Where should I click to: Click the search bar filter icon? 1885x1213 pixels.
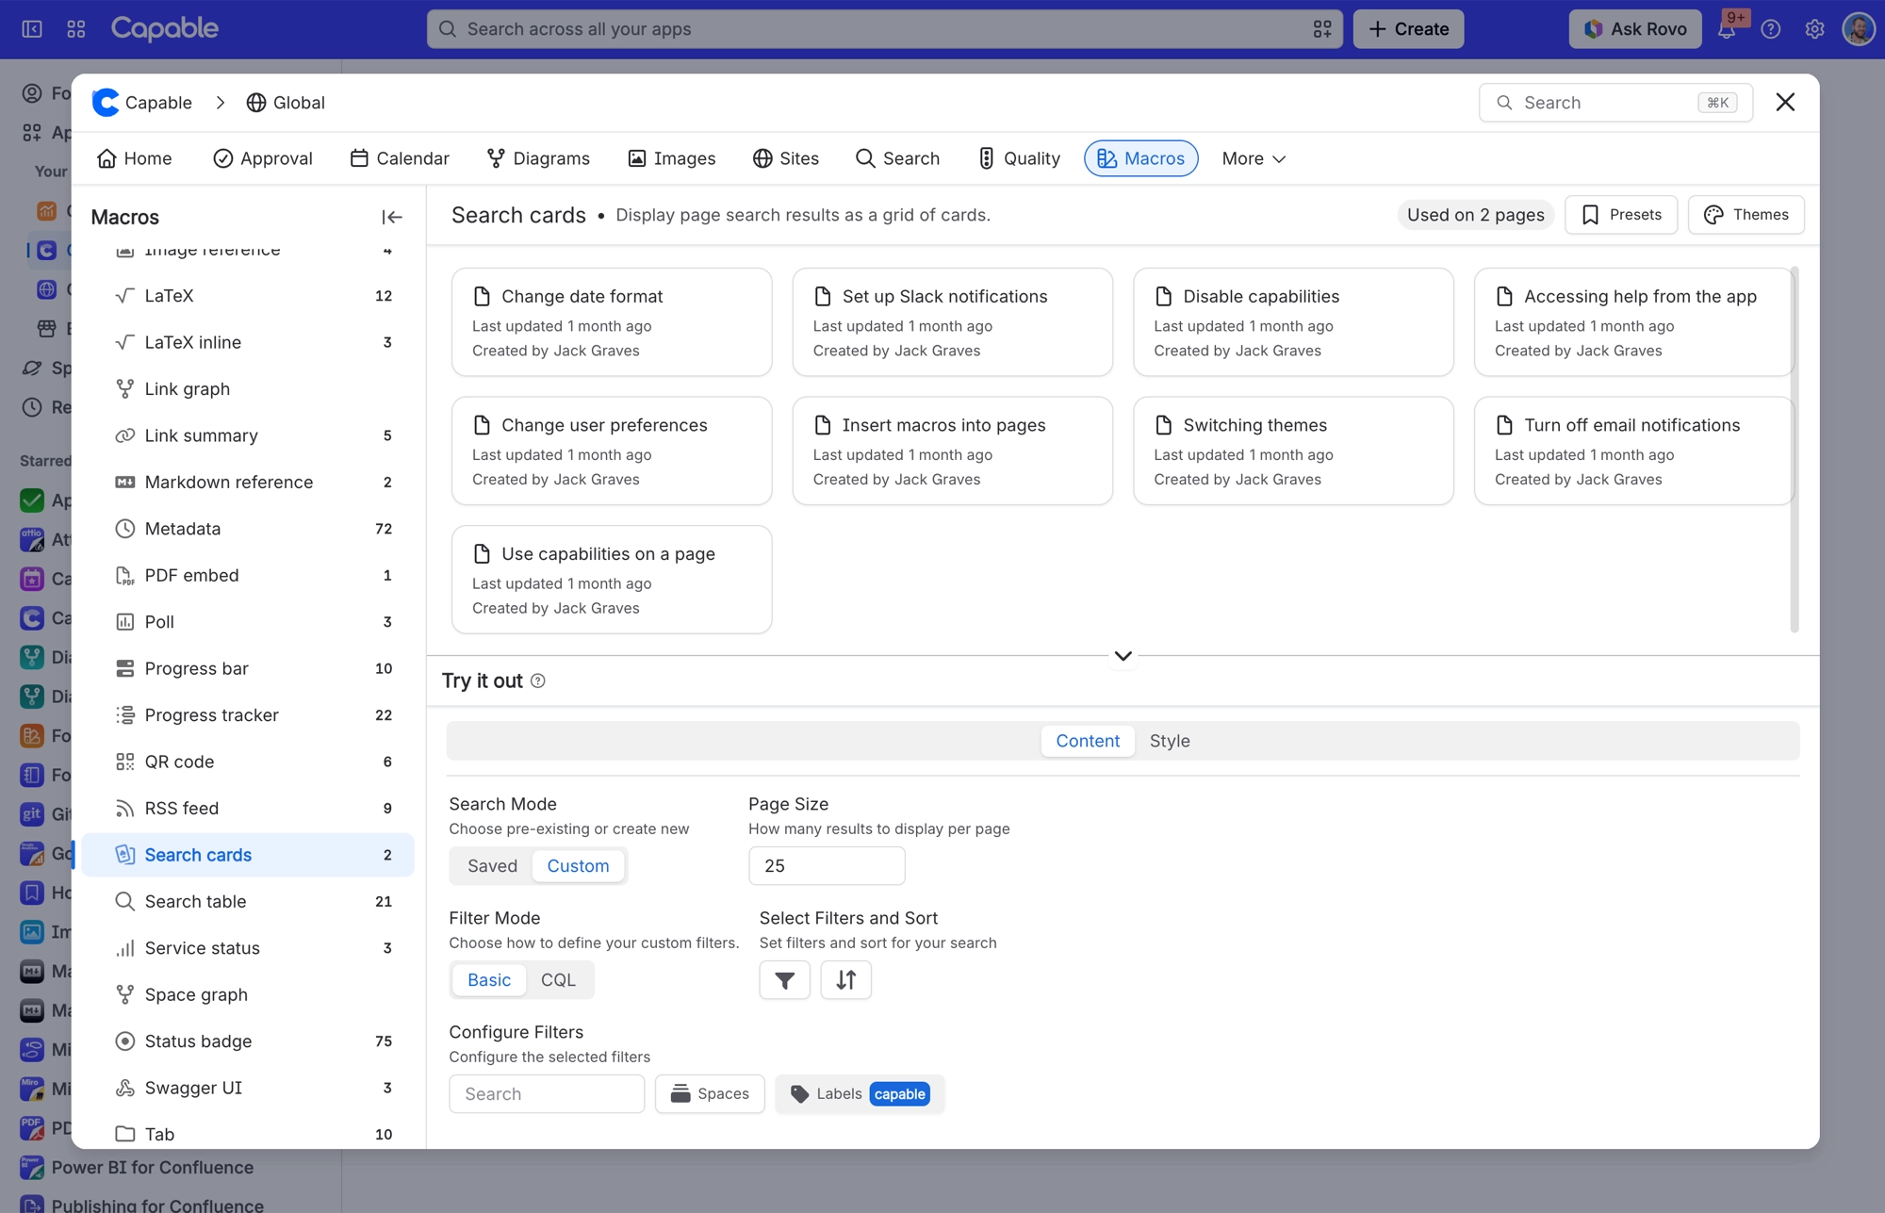point(1322,29)
